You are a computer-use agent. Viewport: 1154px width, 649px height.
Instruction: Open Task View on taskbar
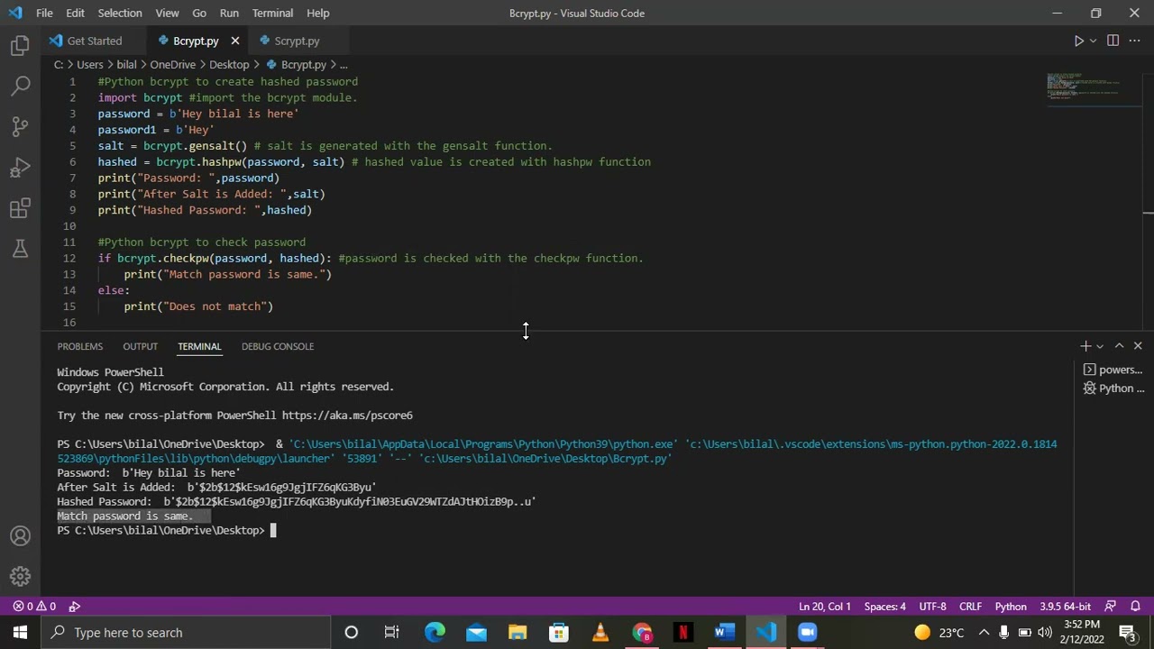(391, 632)
